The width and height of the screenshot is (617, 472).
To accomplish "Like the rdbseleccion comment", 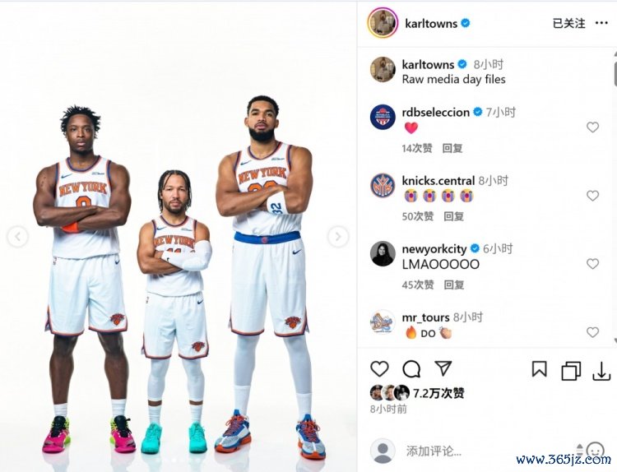I will tap(592, 127).
